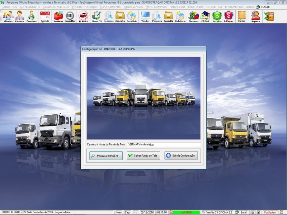Open the Funciona employees icon
The width and height of the screenshot is (287, 215).
coord(32,16)
